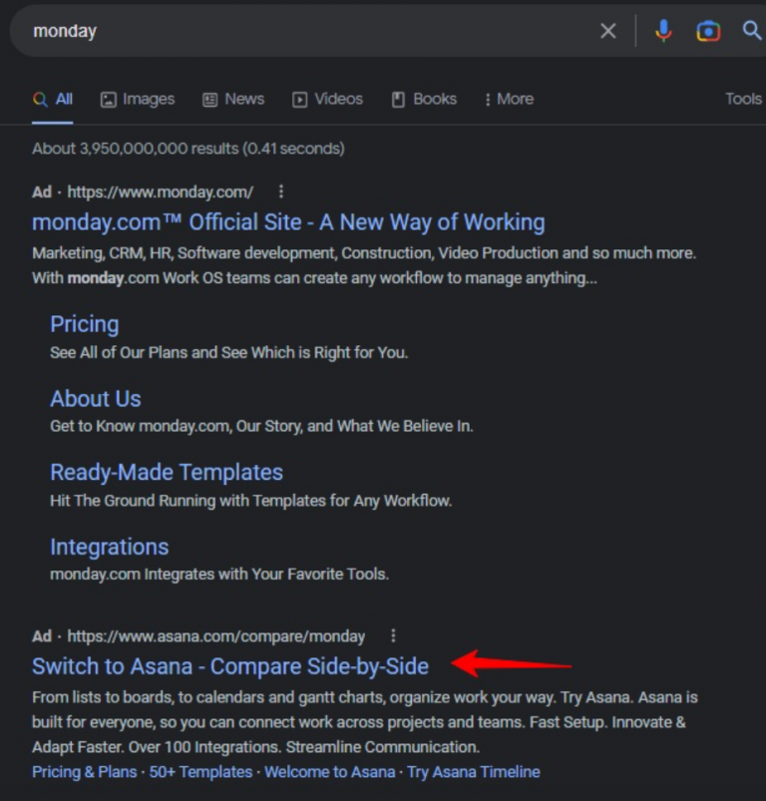Image resolution: width=766 pixels, height=801 pixels.
Task: Switch to the Images tab
Action: [138, 99]
